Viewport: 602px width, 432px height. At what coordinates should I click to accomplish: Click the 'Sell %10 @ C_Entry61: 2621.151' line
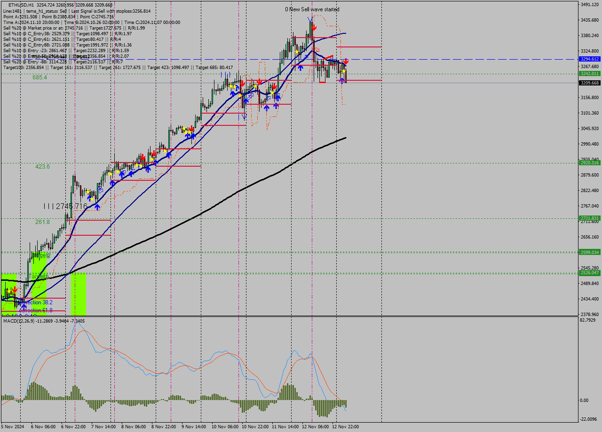tap(62, 39)
